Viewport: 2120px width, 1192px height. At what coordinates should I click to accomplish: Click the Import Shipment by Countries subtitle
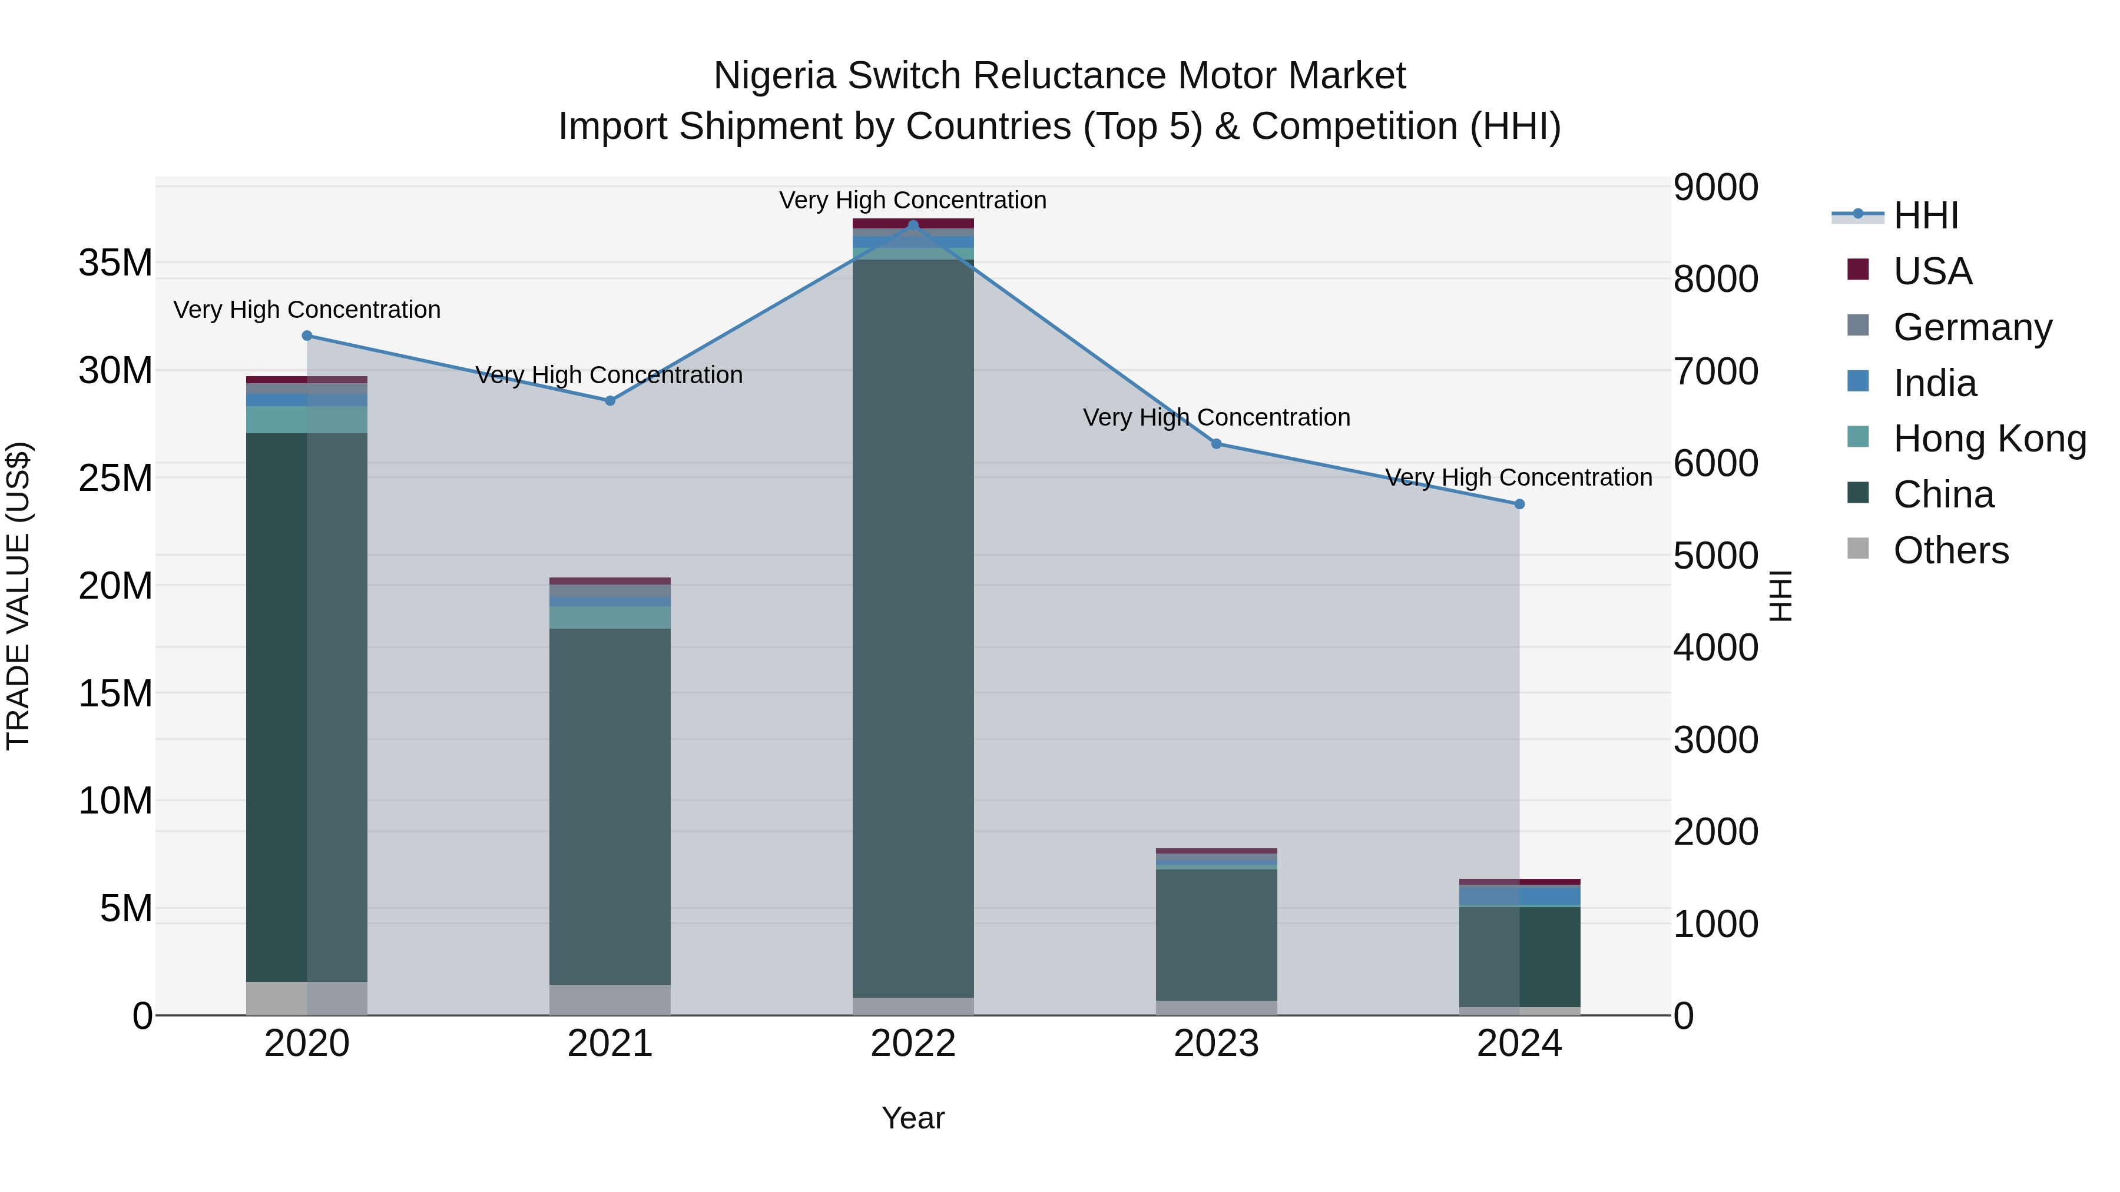point(1059,127)
